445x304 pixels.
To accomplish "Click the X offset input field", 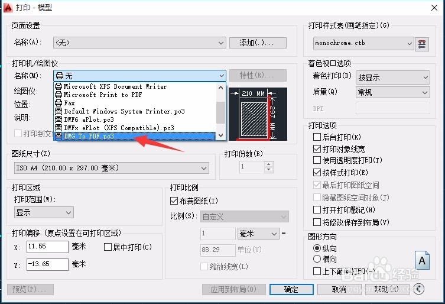I will 47,247.
